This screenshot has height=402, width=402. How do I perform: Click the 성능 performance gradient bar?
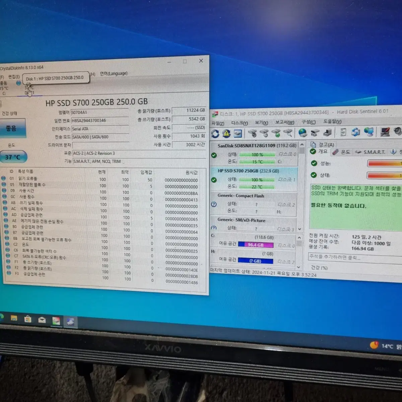[x=385, y=163]
